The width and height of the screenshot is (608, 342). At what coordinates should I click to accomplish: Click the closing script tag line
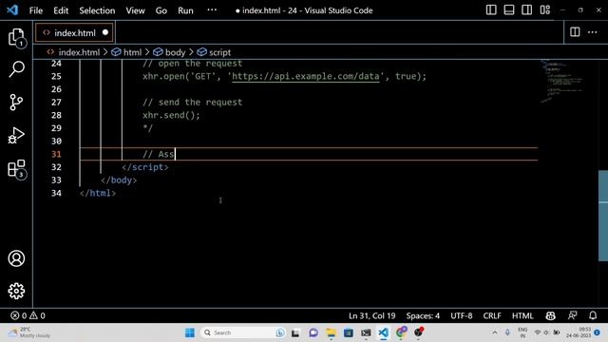click(145, 167)
